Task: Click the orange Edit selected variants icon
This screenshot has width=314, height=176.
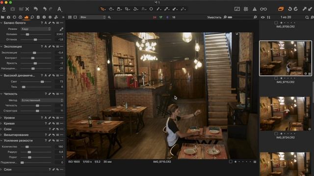Action: click(281, 9)
